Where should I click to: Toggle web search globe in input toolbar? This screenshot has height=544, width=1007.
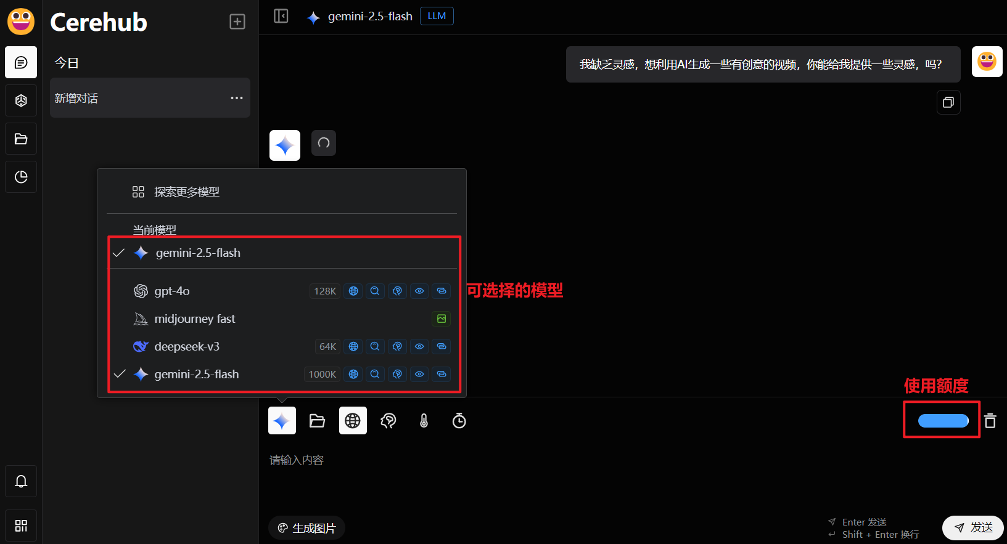click(353, 421)
